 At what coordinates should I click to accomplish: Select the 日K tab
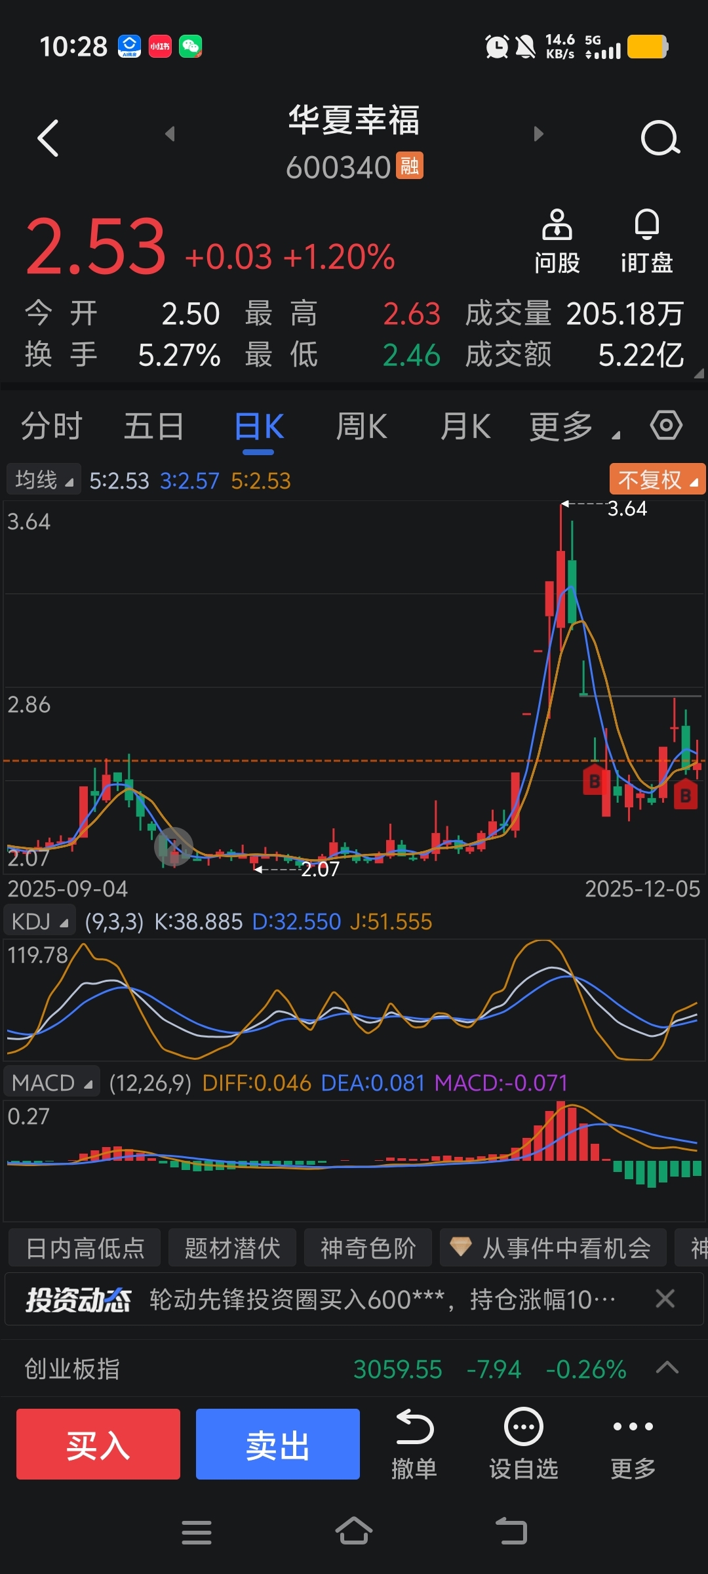pos(259,426)
